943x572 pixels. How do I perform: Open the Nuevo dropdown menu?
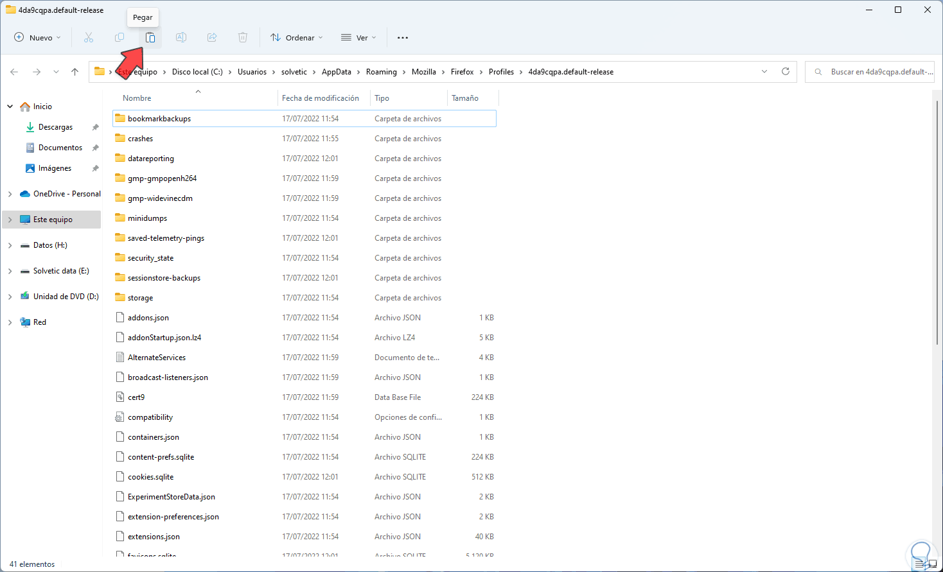pos(38,38)
